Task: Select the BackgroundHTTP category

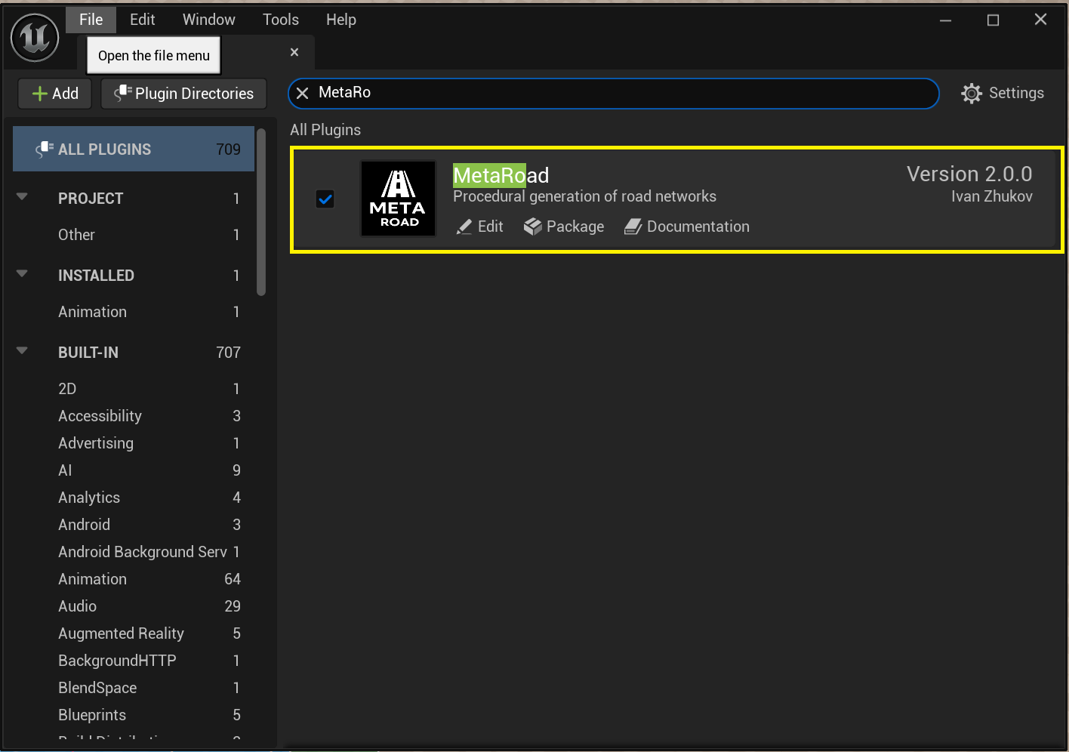Action: tap(134, 661)
